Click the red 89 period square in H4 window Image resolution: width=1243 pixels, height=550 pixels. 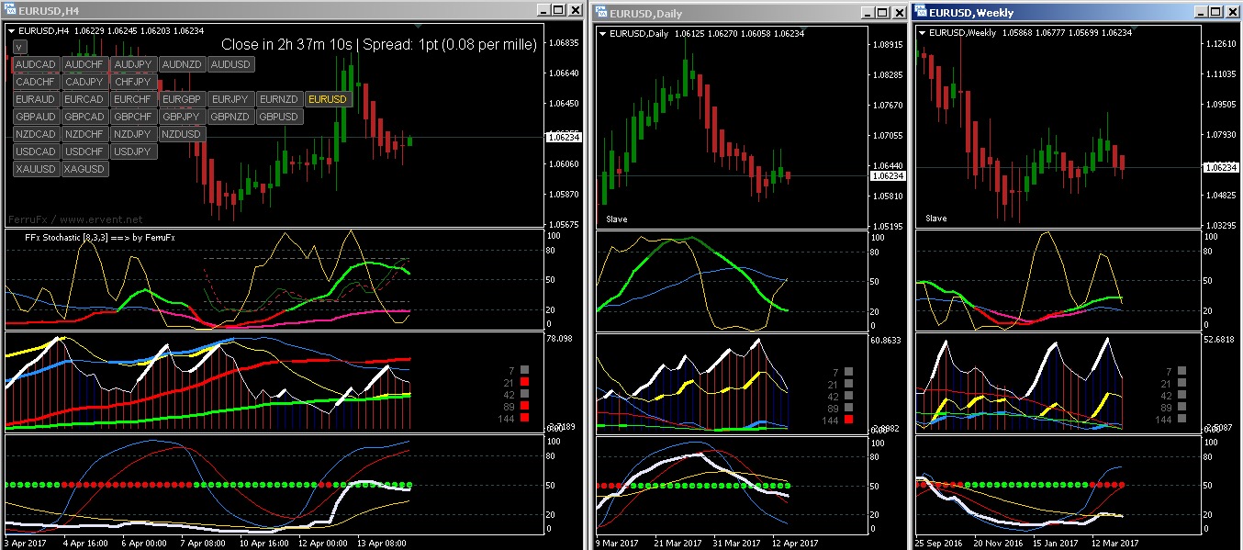click(524, 405)
